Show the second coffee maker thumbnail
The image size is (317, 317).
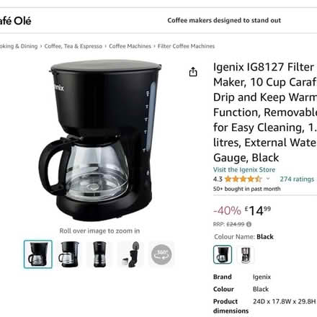coord(68,254)
